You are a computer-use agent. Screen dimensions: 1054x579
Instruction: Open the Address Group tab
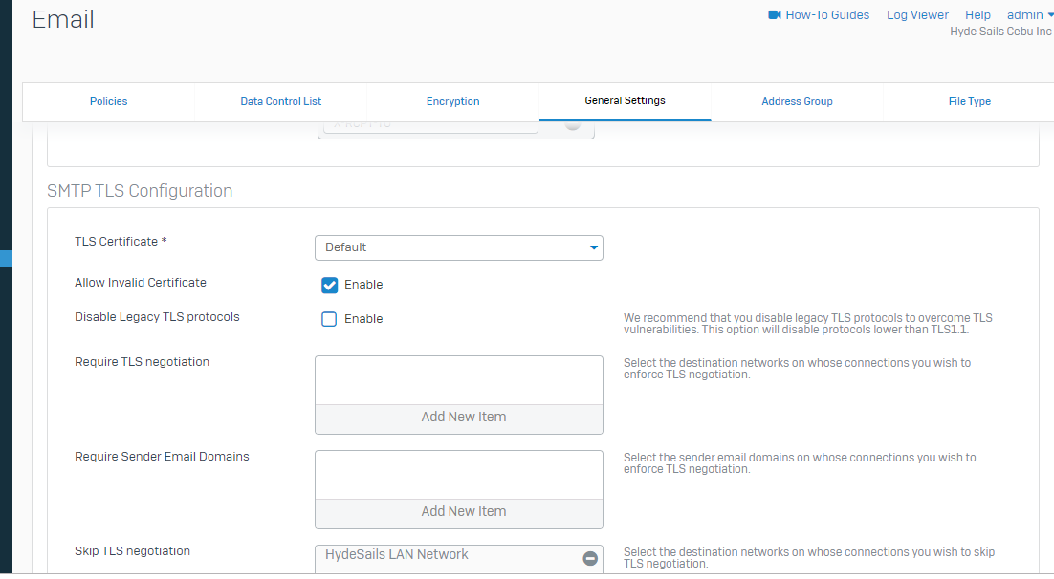tap(797, 101)
